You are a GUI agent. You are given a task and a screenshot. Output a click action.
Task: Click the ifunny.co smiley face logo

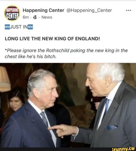(x=133, y=149)
